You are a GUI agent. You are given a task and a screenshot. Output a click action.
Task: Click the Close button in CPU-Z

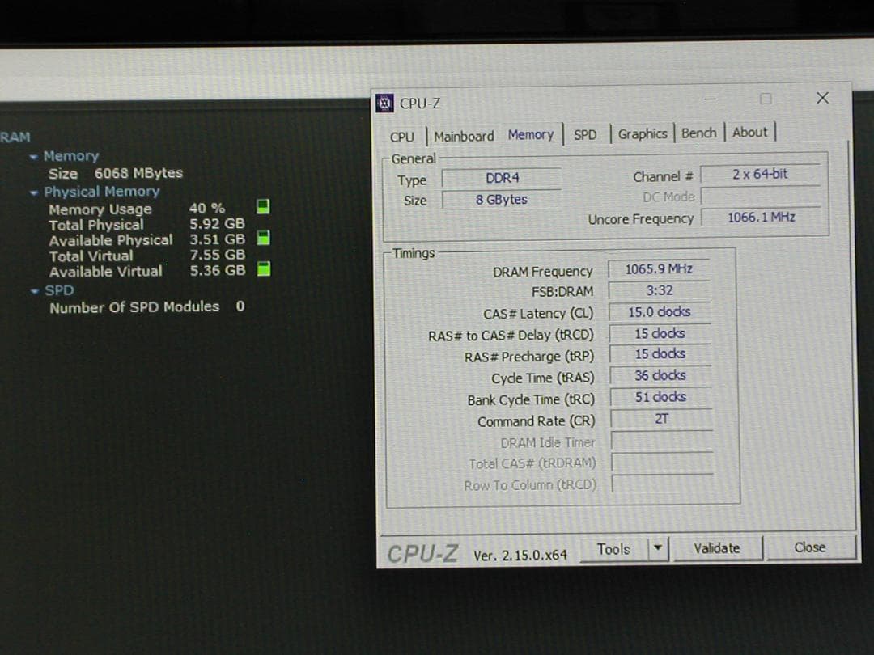pyautogui.click(x=809, y=547)
